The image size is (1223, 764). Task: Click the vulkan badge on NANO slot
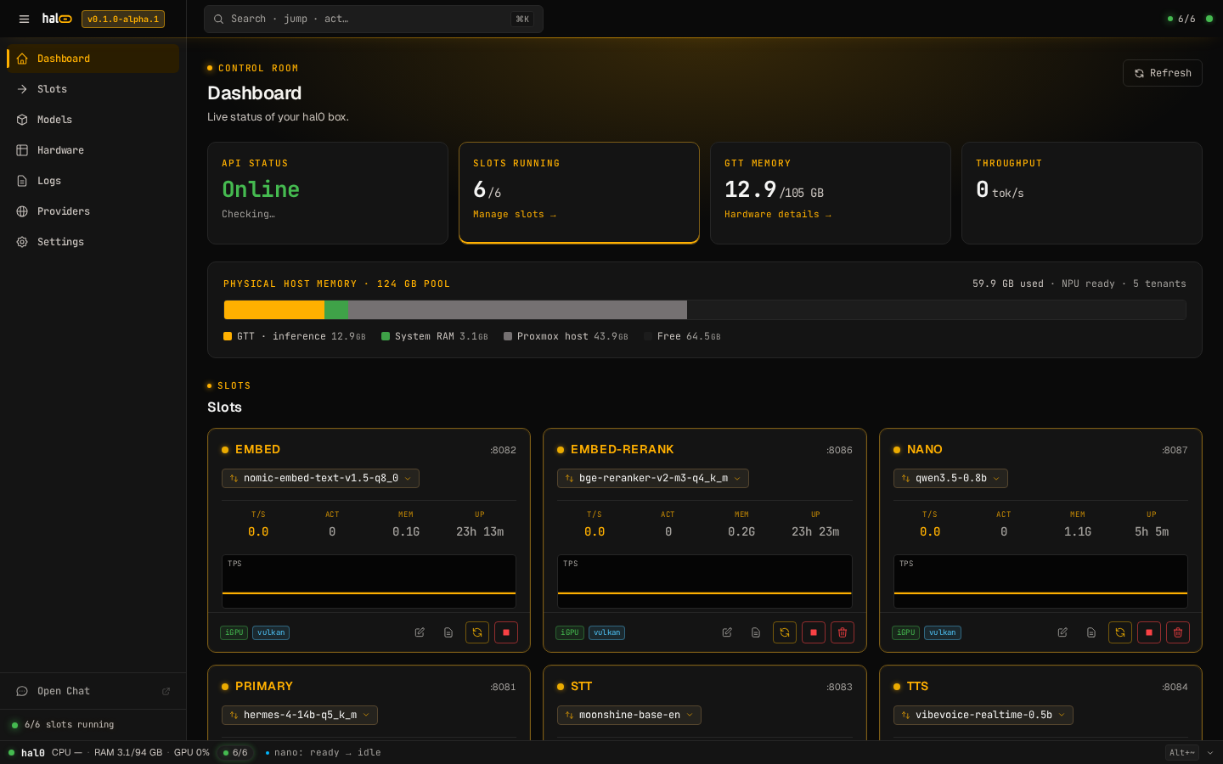943,632
